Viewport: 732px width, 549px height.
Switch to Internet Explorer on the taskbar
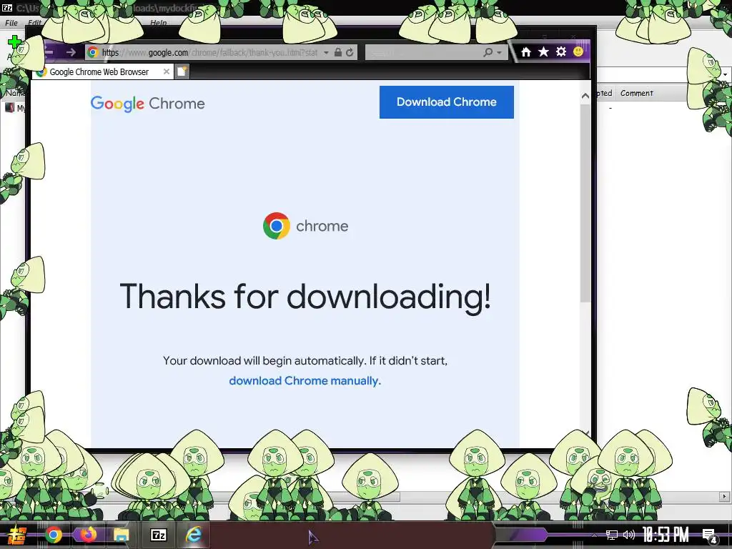193,535
